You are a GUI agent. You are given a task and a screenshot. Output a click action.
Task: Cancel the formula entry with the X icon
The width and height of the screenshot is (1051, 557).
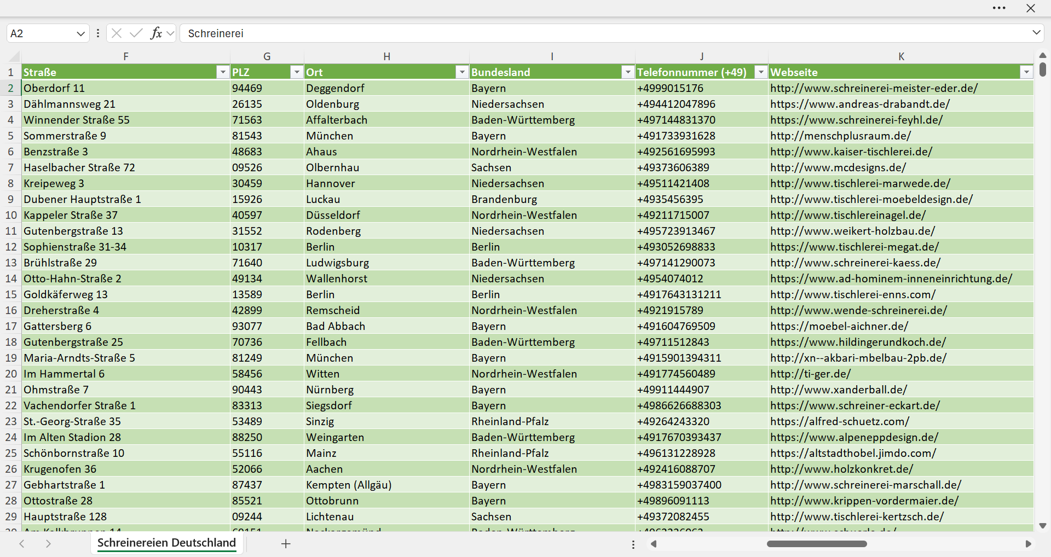point(116,33)
